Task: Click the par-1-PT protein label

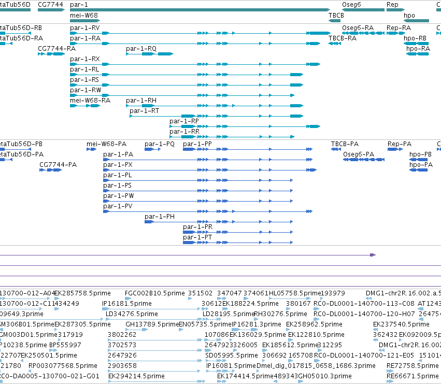Action: (x=197, y=237)
